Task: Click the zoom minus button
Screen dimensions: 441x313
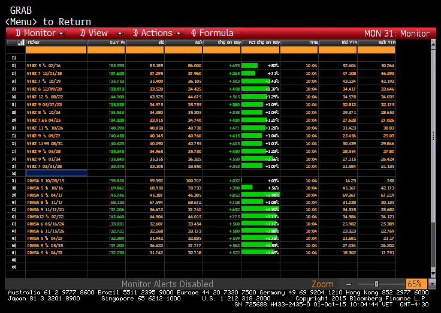Action: [349, 284]
